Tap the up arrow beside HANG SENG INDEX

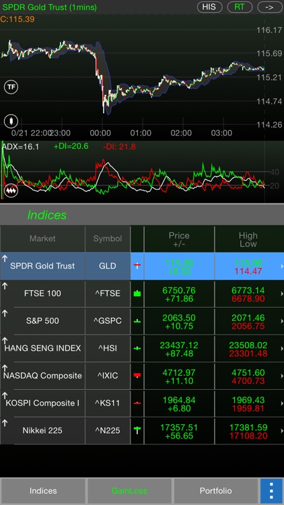tap(5, 341)
